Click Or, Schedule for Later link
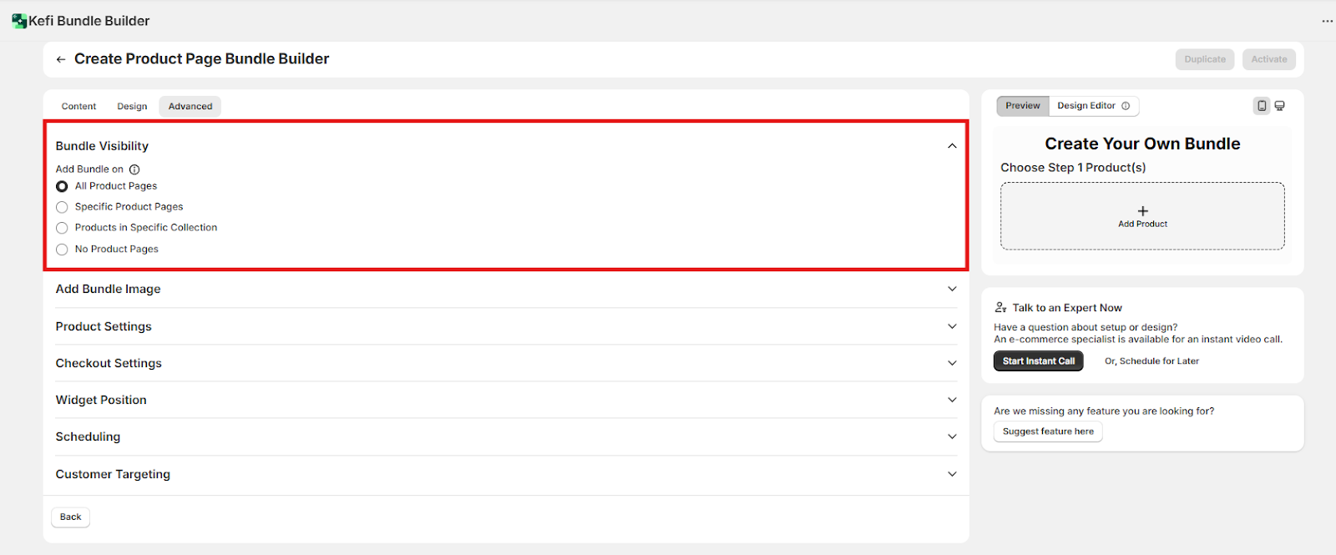Image resolution: width=1336 pixels, height=555 pixels. pyautogui.click(x=1151, y=361)
